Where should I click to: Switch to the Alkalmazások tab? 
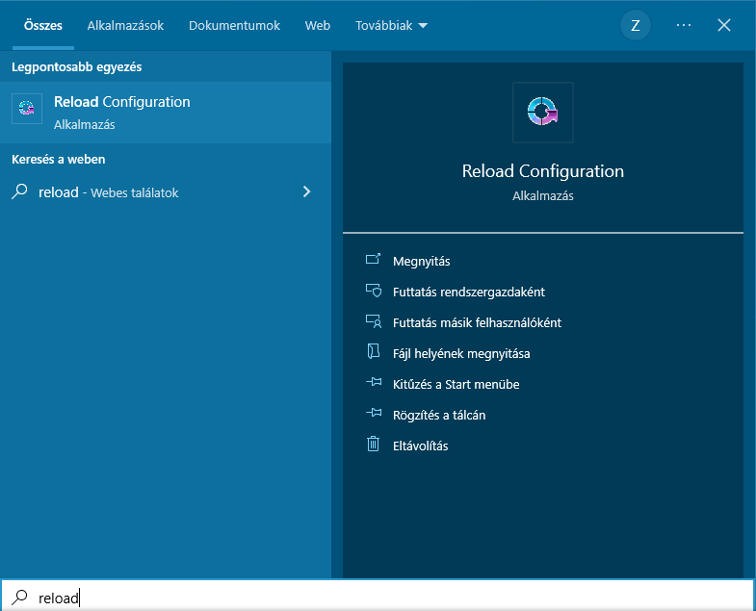point(125,26)
